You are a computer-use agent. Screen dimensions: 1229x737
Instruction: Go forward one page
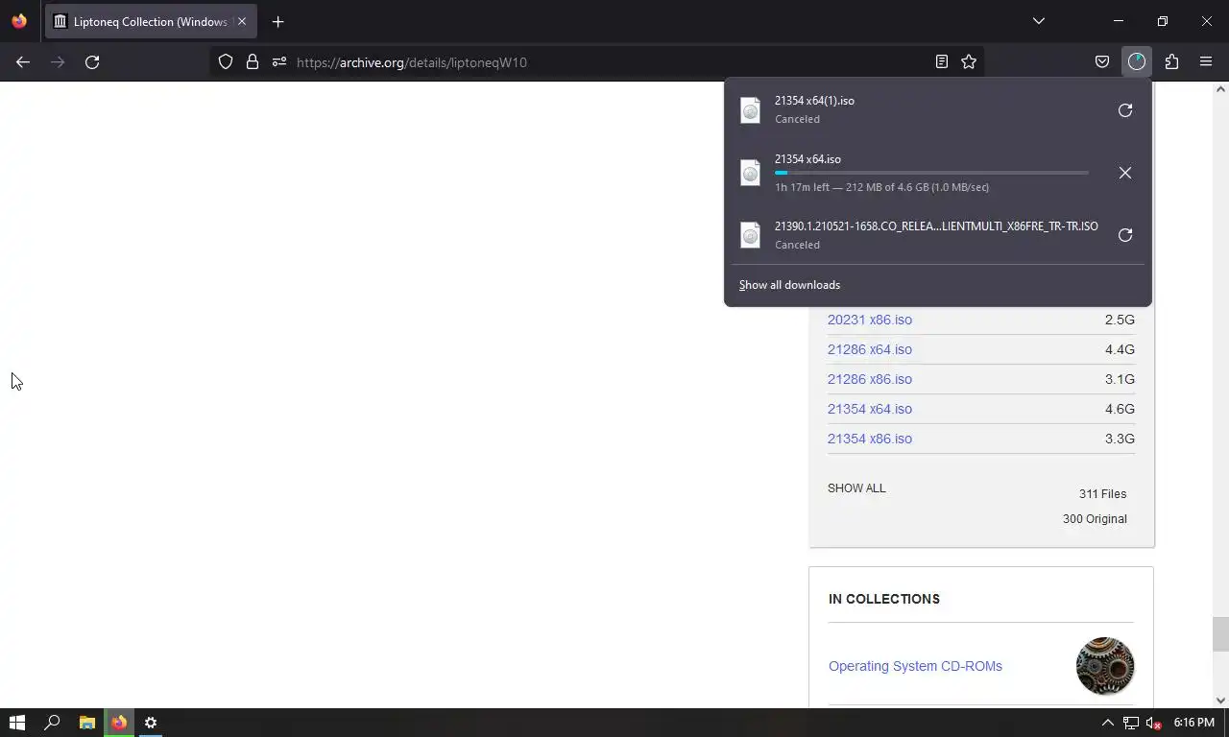58,61
